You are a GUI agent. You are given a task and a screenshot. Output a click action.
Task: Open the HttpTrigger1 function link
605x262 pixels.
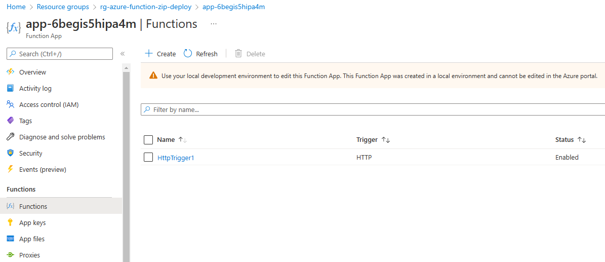tap(176, 157)
